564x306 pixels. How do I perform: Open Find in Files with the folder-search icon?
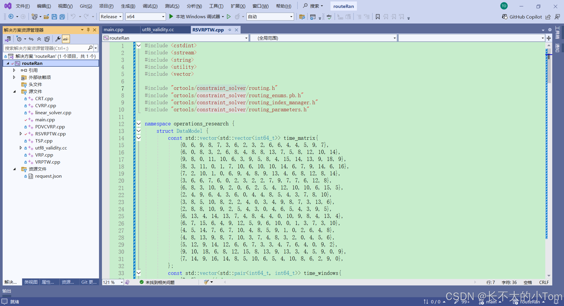[x=302, y=17]
